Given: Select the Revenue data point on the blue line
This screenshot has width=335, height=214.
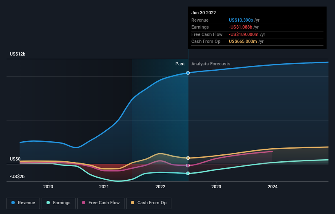Looking at the screenshot, I should pyautogui.click(x=188, y=73).
